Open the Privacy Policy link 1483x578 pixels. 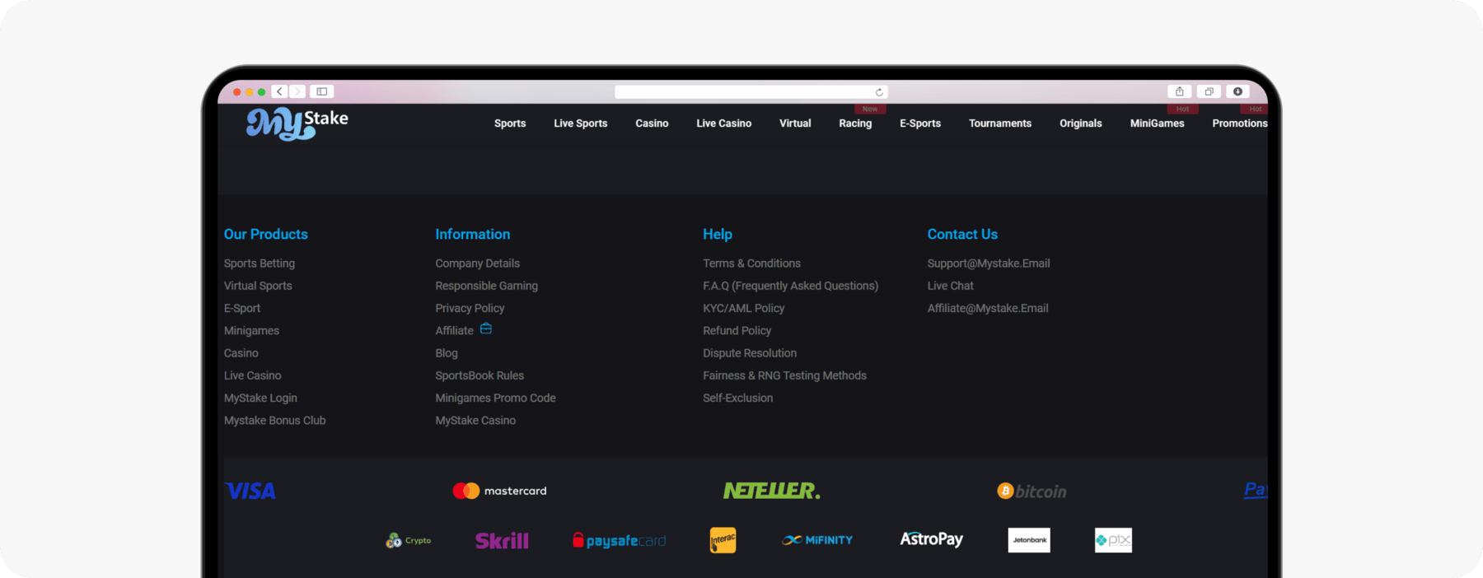pos(470,308)
